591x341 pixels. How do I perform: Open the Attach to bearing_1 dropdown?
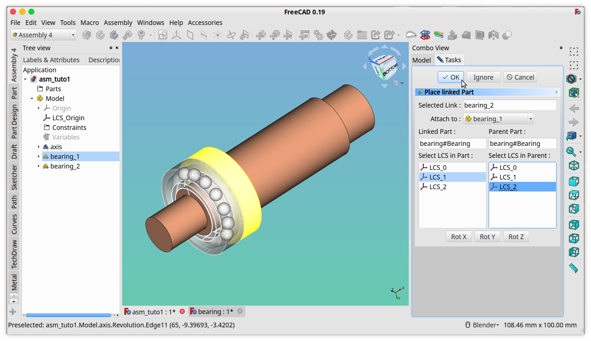tap(499, 119)
